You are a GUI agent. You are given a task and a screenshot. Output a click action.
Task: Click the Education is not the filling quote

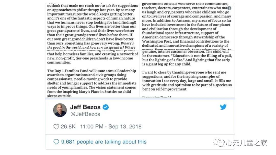point(187,58)
